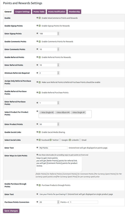Image resolution: width=125 pixels, height=214 pixels.
Task: Click help icon beside Purchase Points Conversion
Action: click(37, 202)
